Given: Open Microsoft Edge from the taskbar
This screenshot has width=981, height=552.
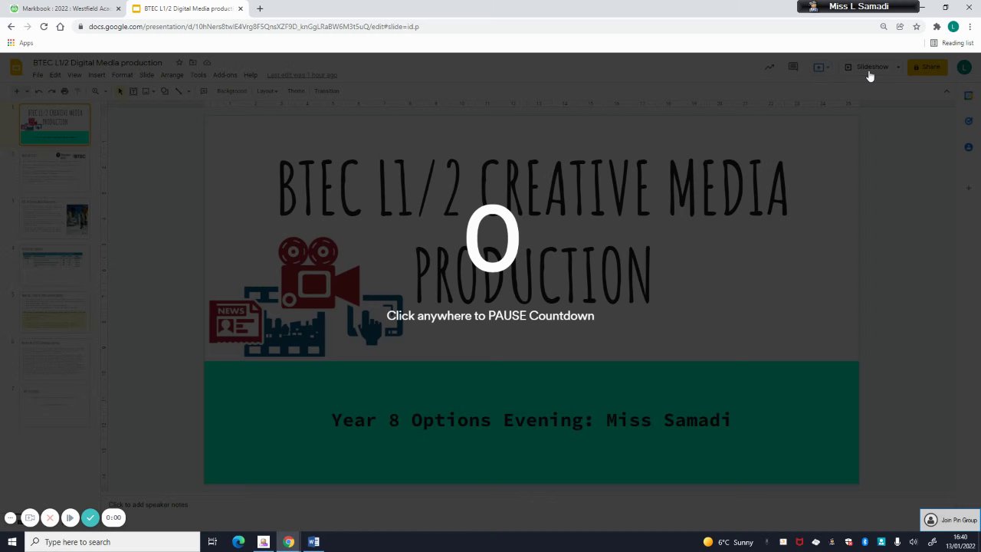Looking at the screenshot, I should click(x=238, y=542).
